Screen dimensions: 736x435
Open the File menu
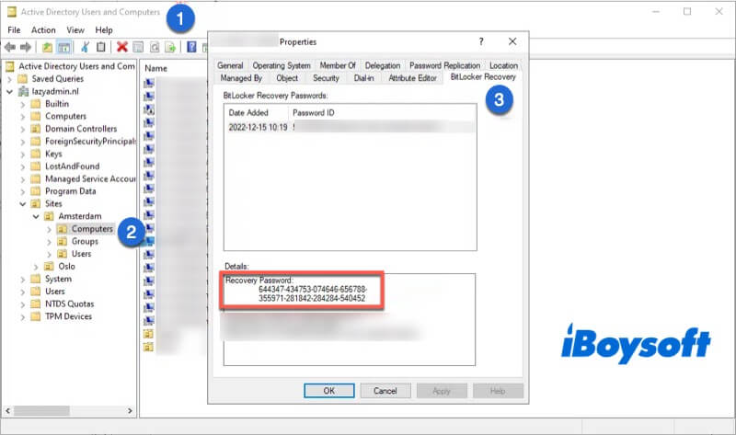tap(14, 30)
